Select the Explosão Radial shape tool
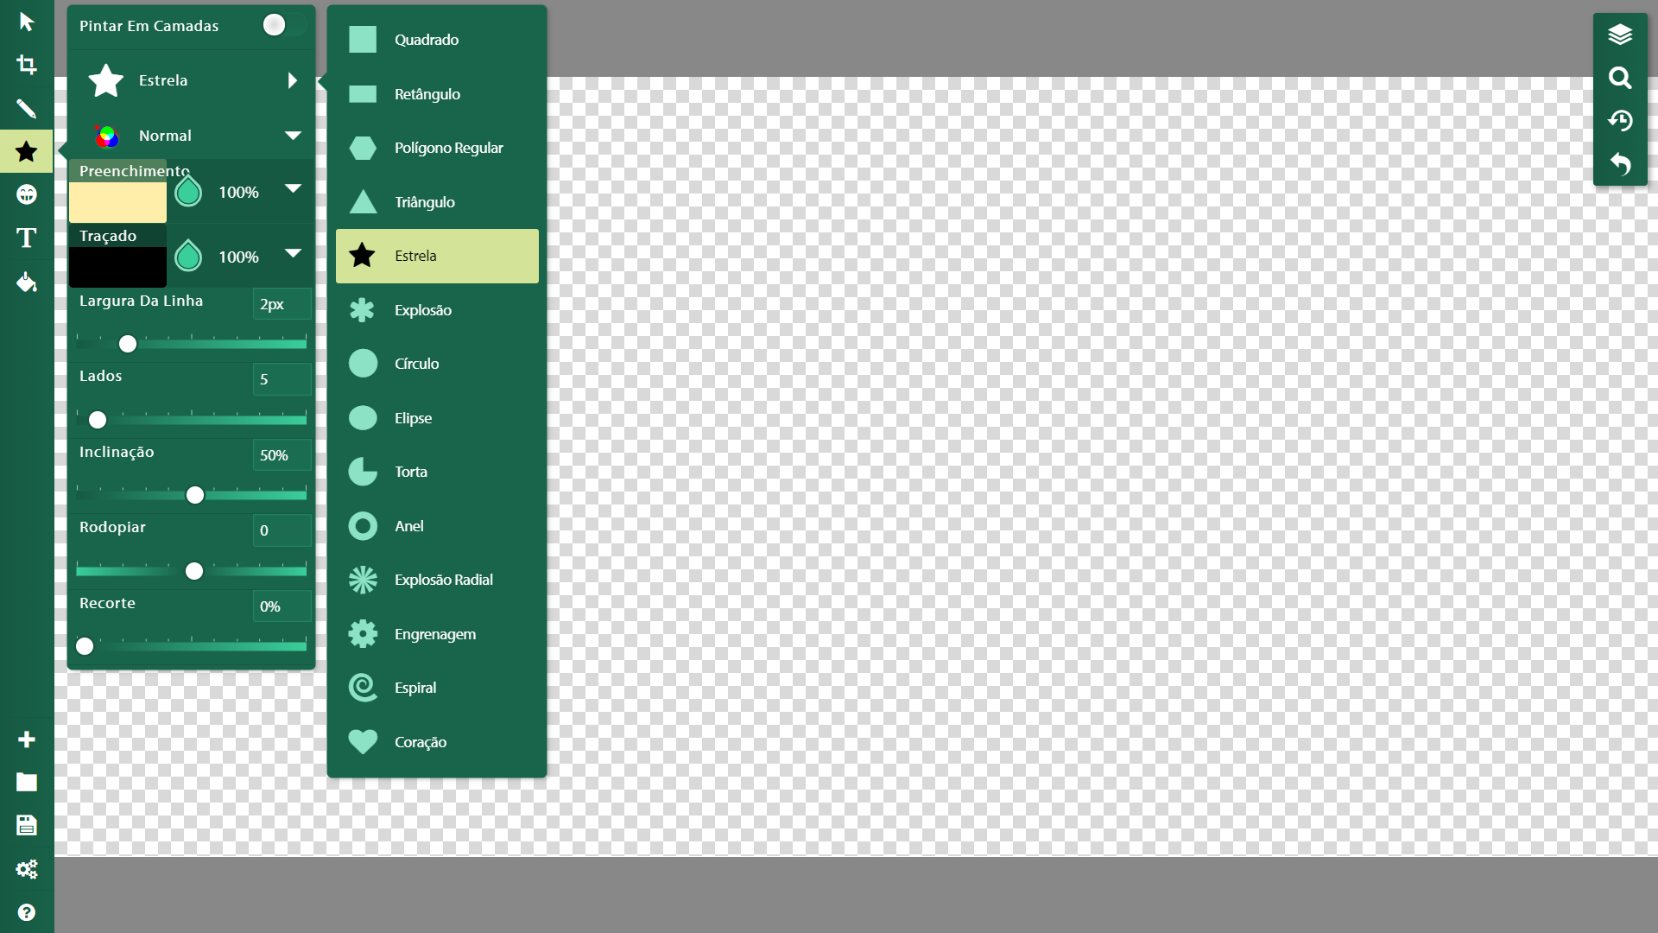Image resolution: width=1658 pixels, height=933 pixels. pos(442,579)
